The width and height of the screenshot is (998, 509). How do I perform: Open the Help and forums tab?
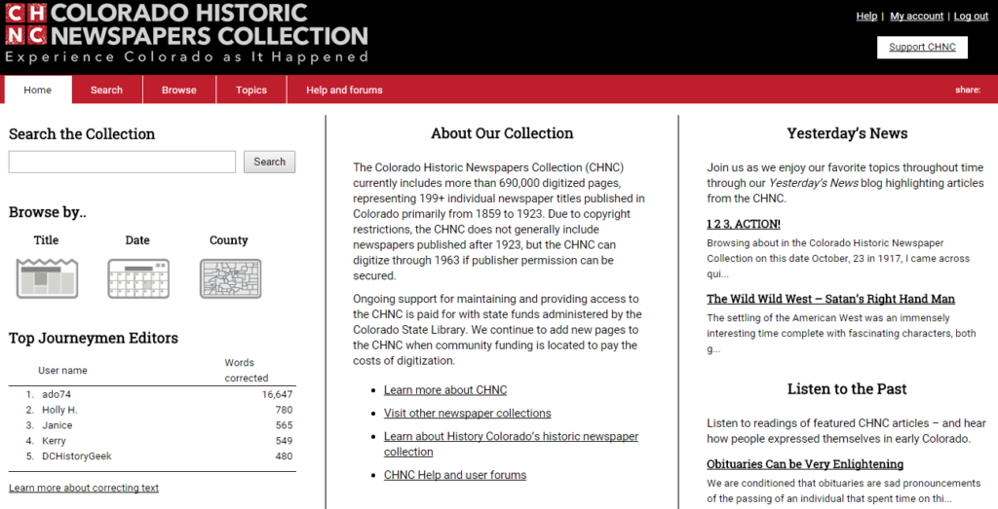tap(344, 90)
